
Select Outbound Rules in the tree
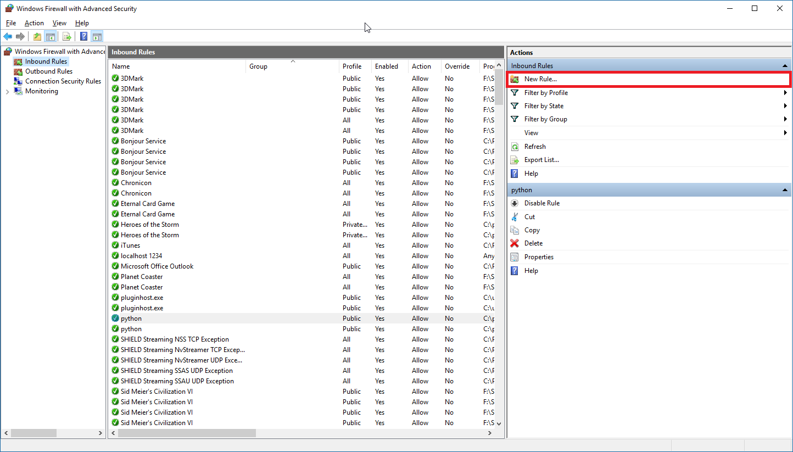click(49, 71)
